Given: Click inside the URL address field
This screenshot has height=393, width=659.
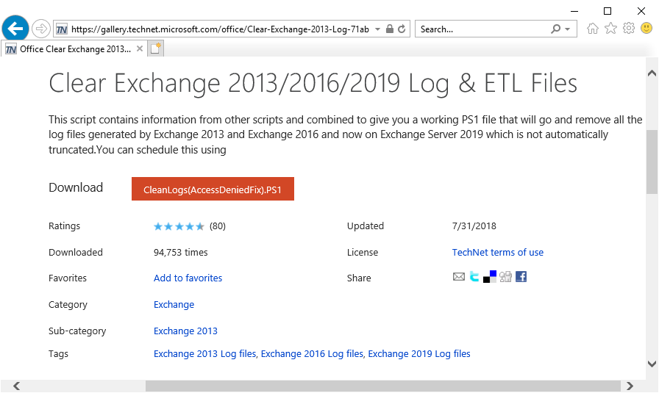Looking at the screenshot, I should click(220, 29).
